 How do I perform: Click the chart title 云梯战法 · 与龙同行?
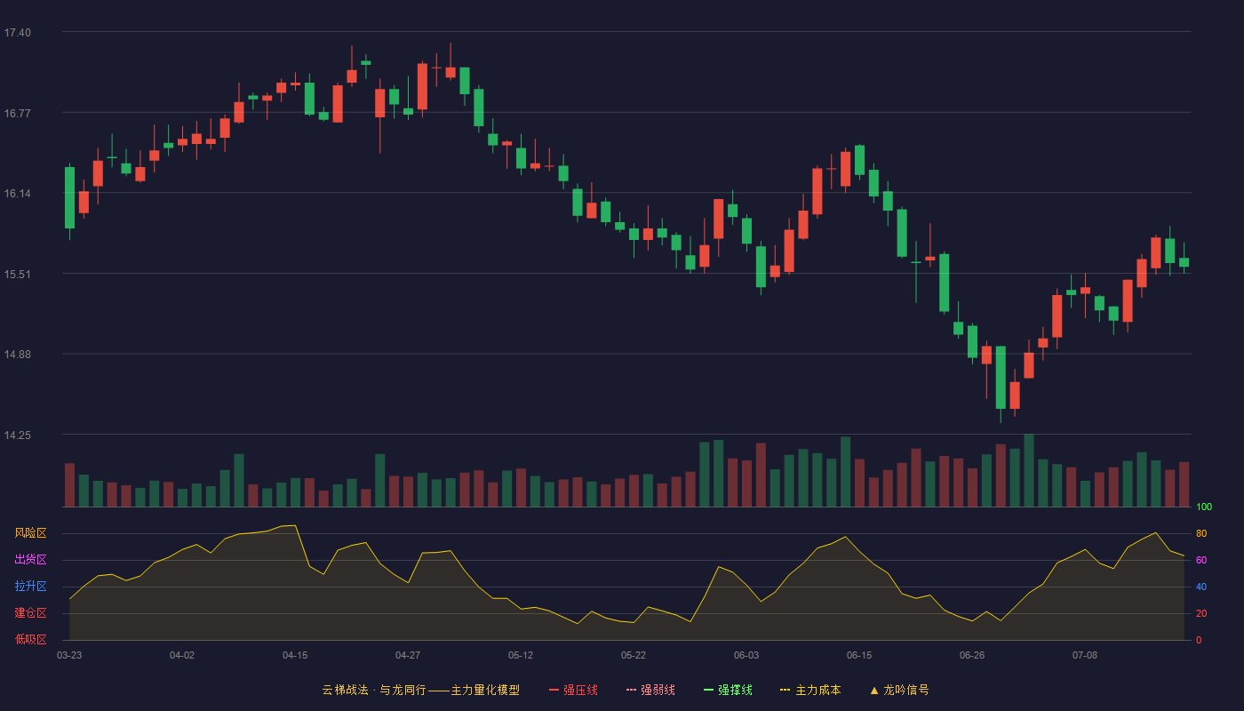[x=373, y=690]
